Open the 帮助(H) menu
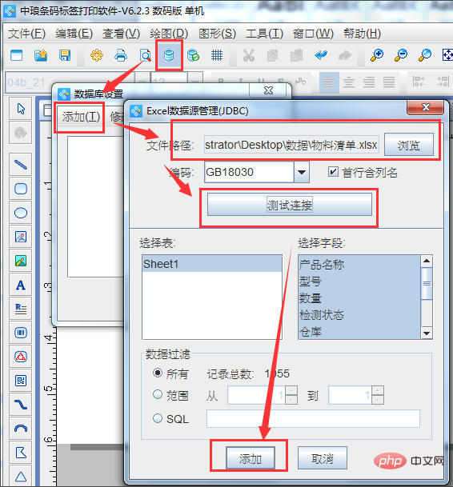Image resolution: width=453 pixels, height=487 pixels. [362, 34]
